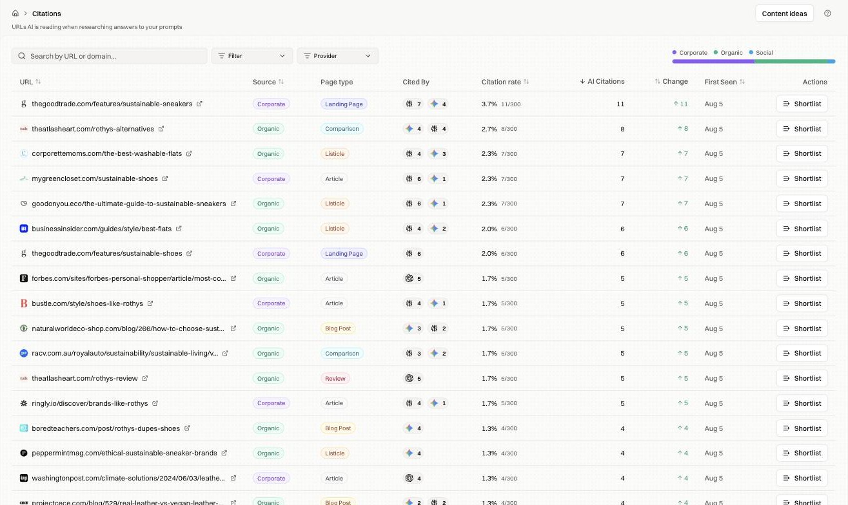
Task: Shortlist the corporettemoms washable-flats URL
Action: tap(802, 153)
